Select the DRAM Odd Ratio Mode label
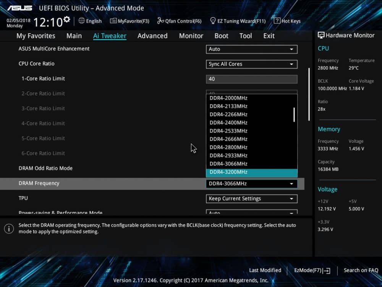This screenshot has height=287, width=382. coord(45,168)
